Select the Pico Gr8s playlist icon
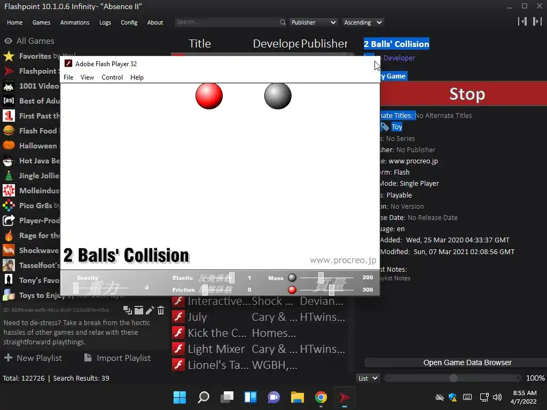Screen dimensions: 547x410 point(9,206)
